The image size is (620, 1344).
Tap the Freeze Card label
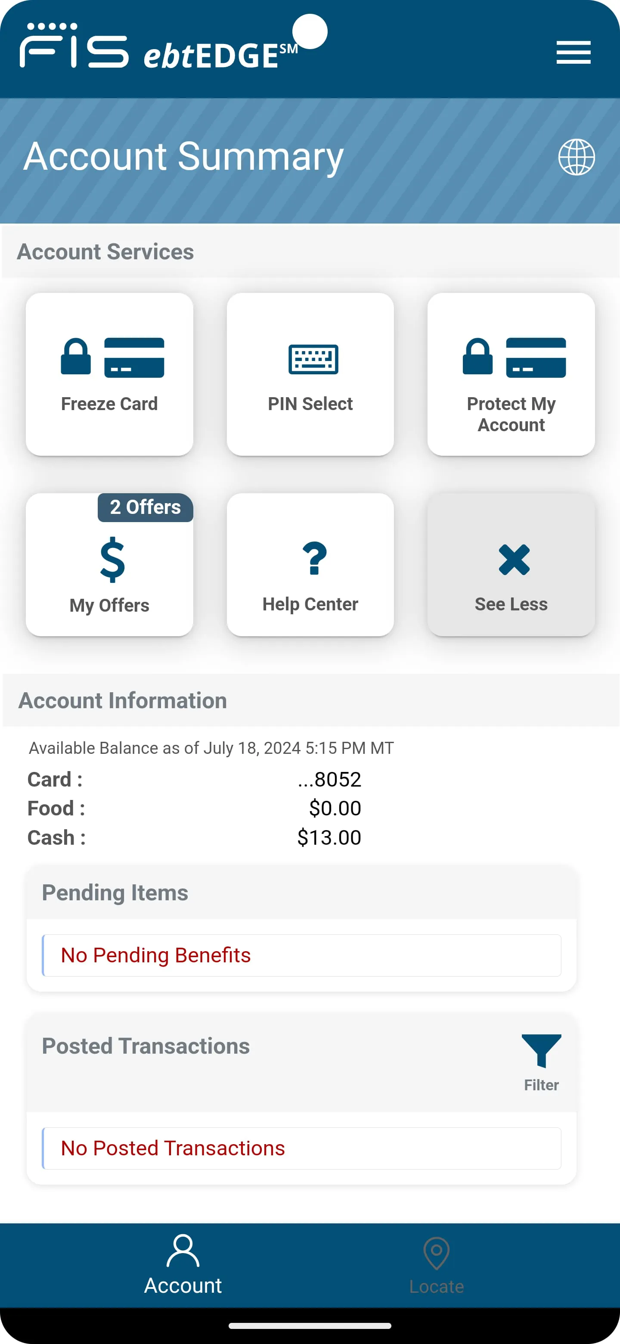(109, 404)
